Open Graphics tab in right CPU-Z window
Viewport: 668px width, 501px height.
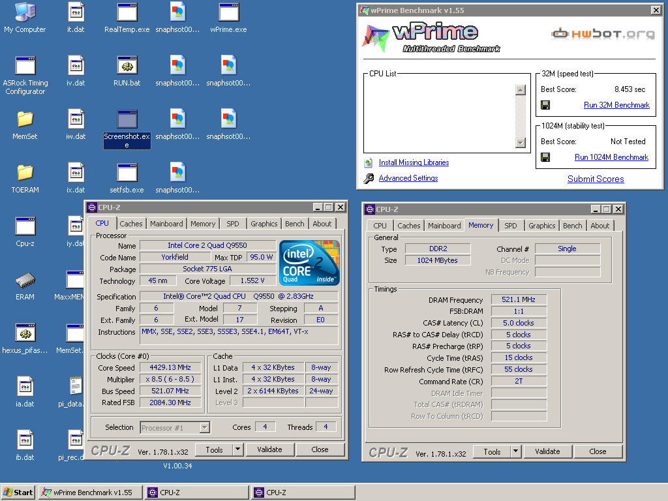(542, 226)
